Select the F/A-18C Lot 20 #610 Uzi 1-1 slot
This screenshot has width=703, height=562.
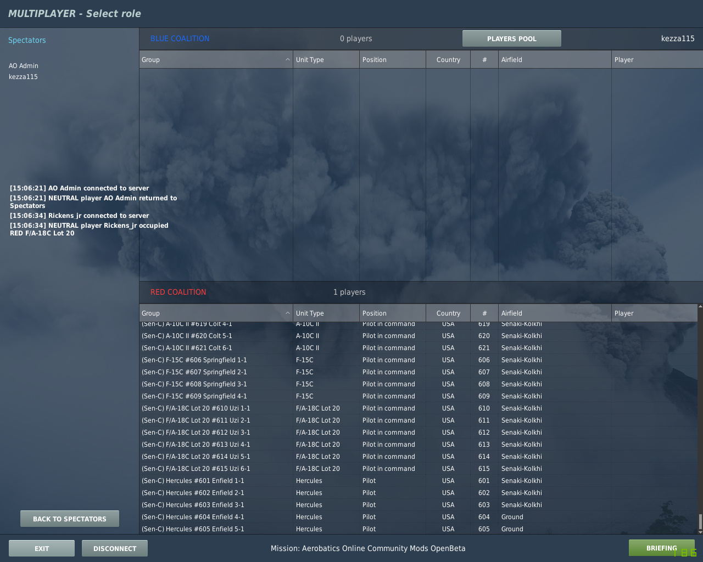pyautogui.click(x=419, y=408)
